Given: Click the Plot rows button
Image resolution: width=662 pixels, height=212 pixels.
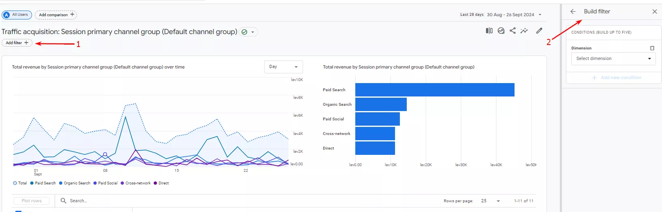Looking at the screenshot, I should pyautogui.click(x=32, y=201).
